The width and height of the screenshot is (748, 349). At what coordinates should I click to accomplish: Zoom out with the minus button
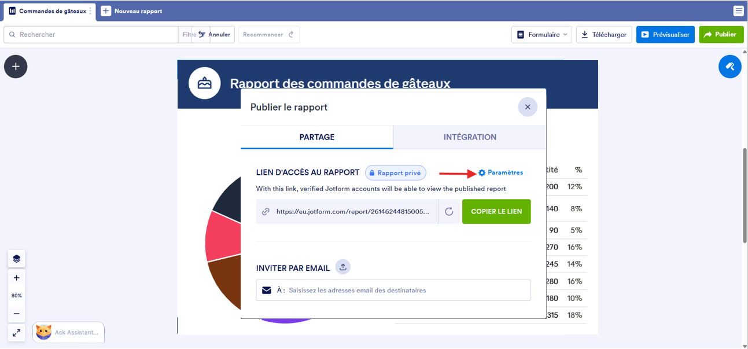[16, 314]
